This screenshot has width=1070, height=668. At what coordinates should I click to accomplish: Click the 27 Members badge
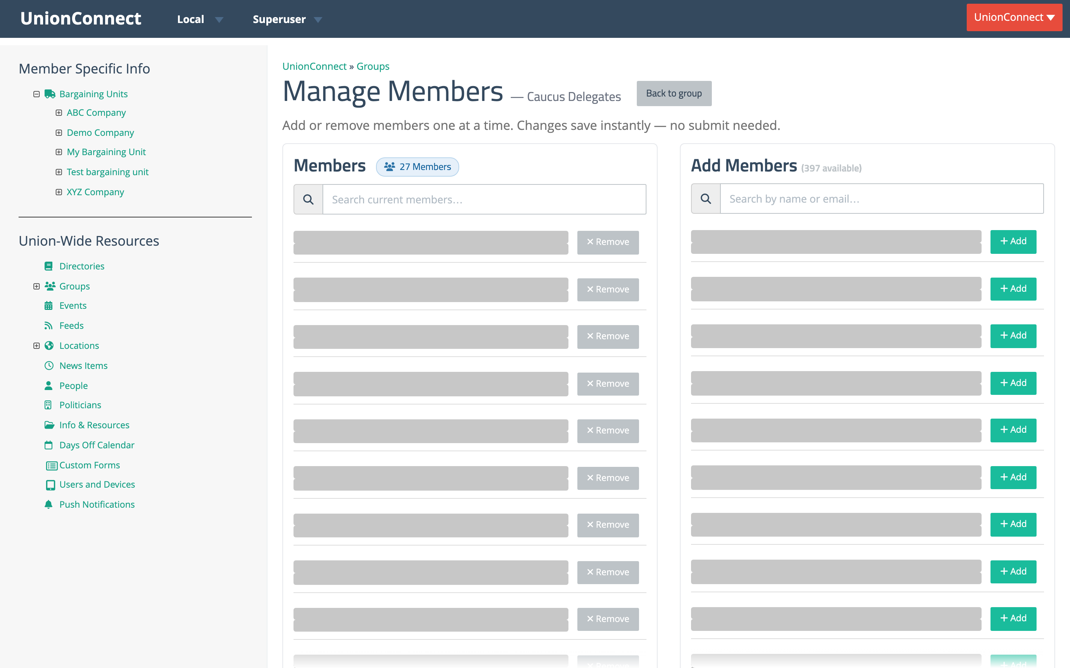417,167
